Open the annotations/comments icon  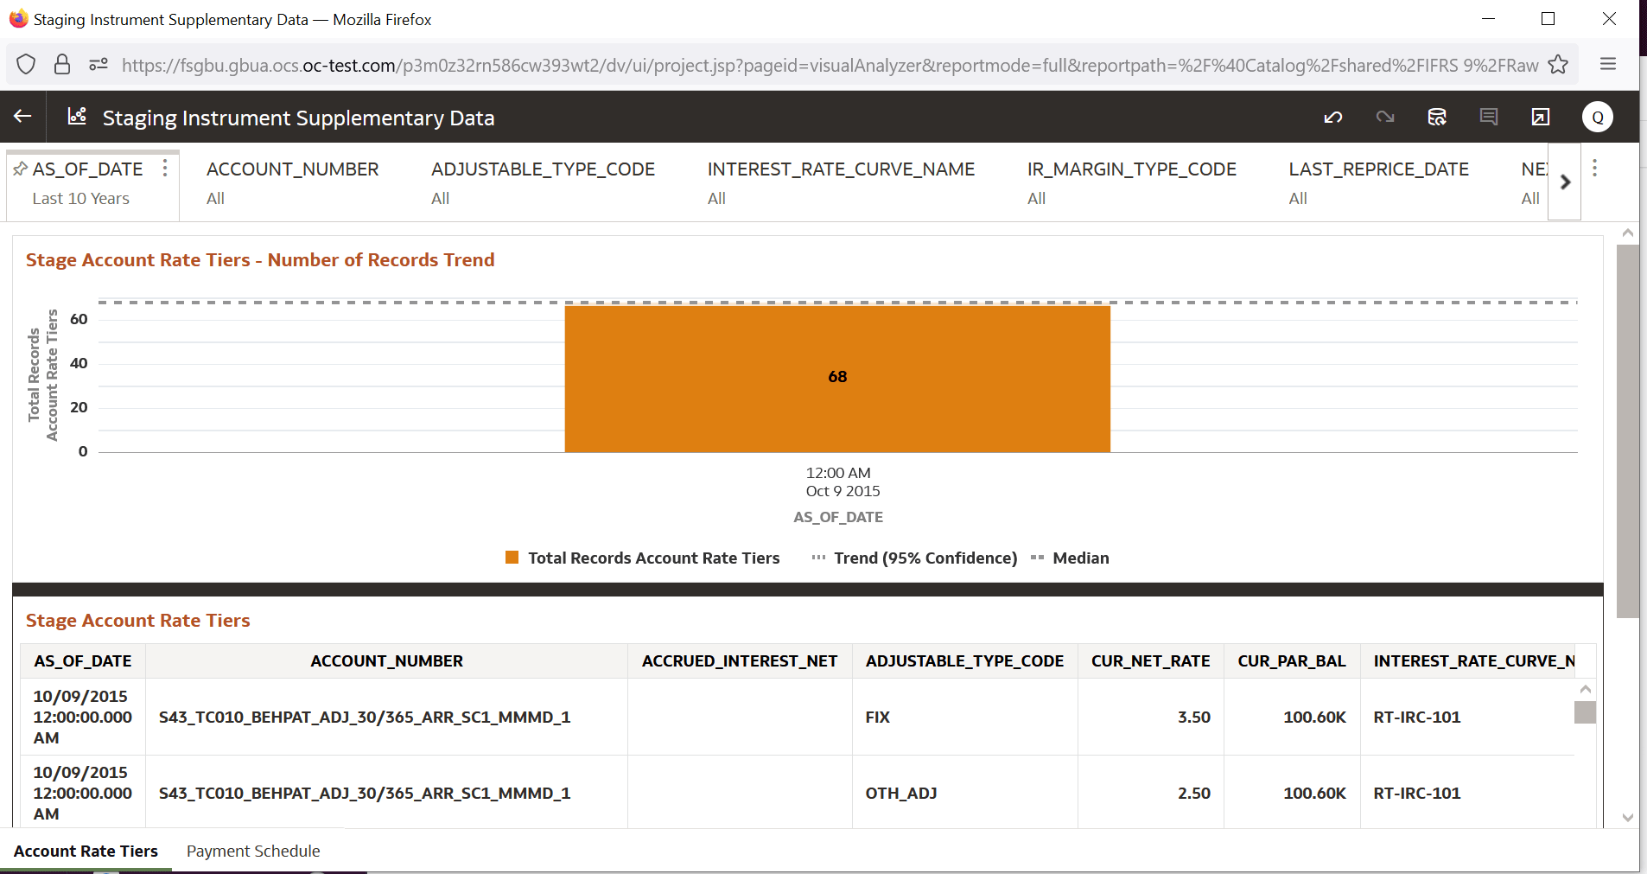pyautogui.click(x=1489, y=117)
